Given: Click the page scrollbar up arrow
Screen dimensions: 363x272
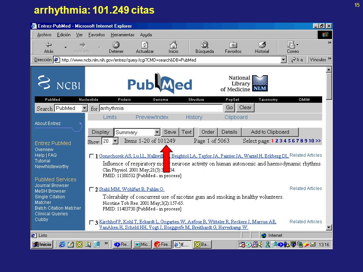Looking at the screenshot, I should coord(329,70).
